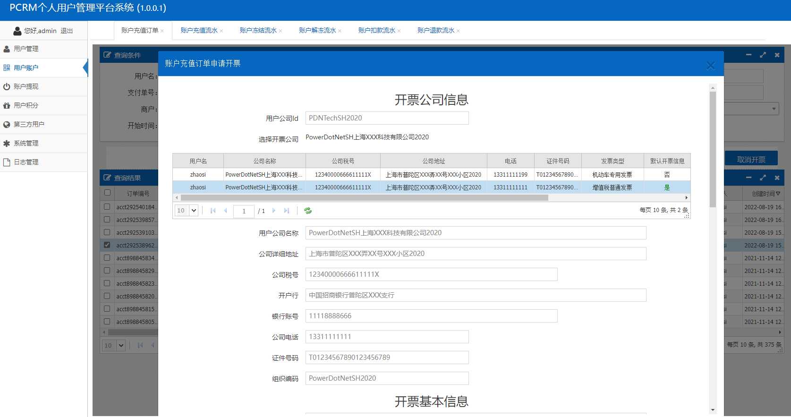The width and height of the screenshot is (791, 417).
Task: Go to previous page of invoice grid
Action: coord(226,211)
